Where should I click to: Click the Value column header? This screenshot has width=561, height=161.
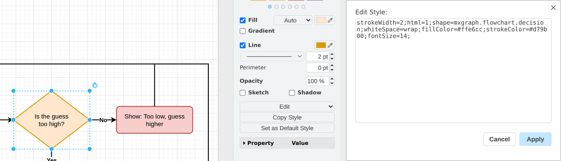[x=312, y=143]
